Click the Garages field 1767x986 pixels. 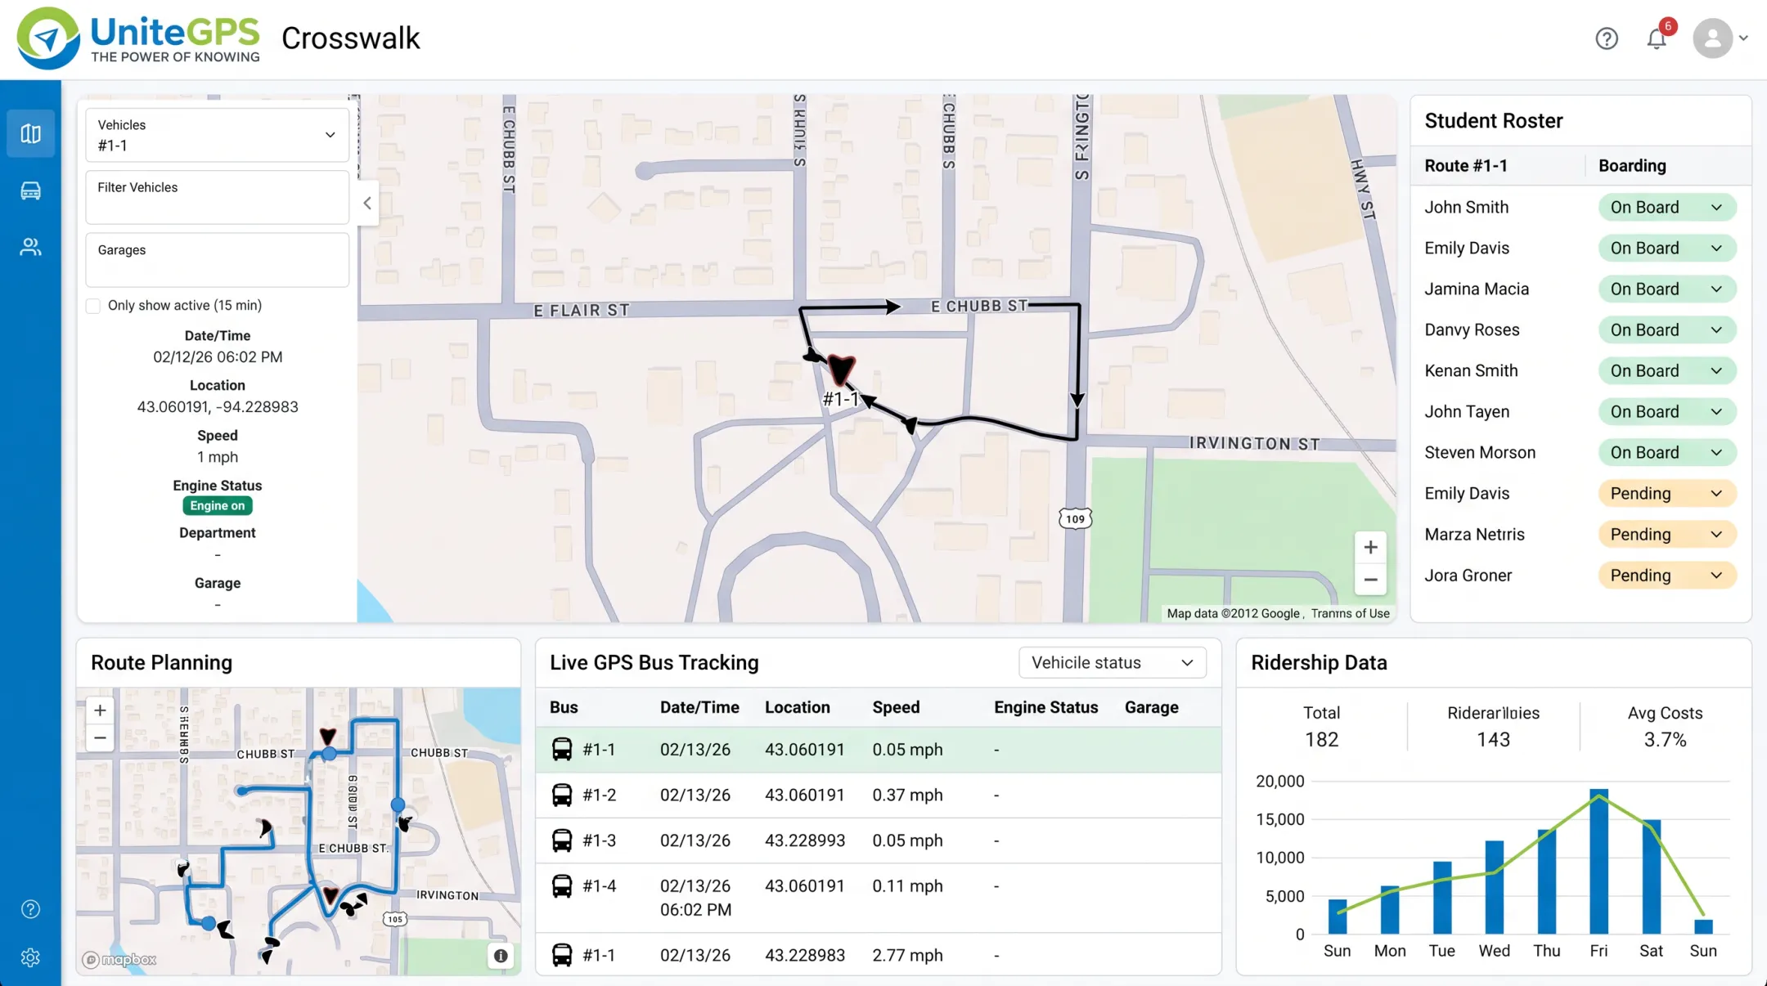217,260
